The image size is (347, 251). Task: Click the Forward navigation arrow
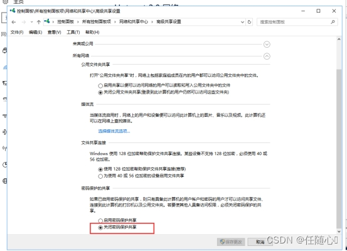24,22
